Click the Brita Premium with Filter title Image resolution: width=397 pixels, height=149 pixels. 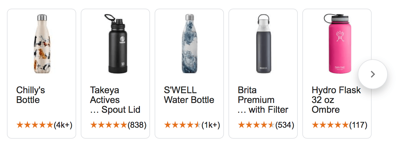coord(263,100)
